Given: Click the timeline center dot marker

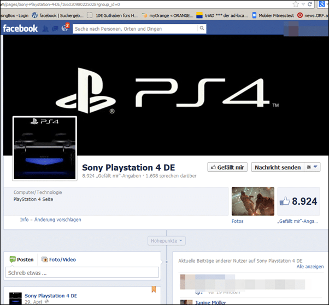Looking at the screenshot, I should [x=167, y=262].
